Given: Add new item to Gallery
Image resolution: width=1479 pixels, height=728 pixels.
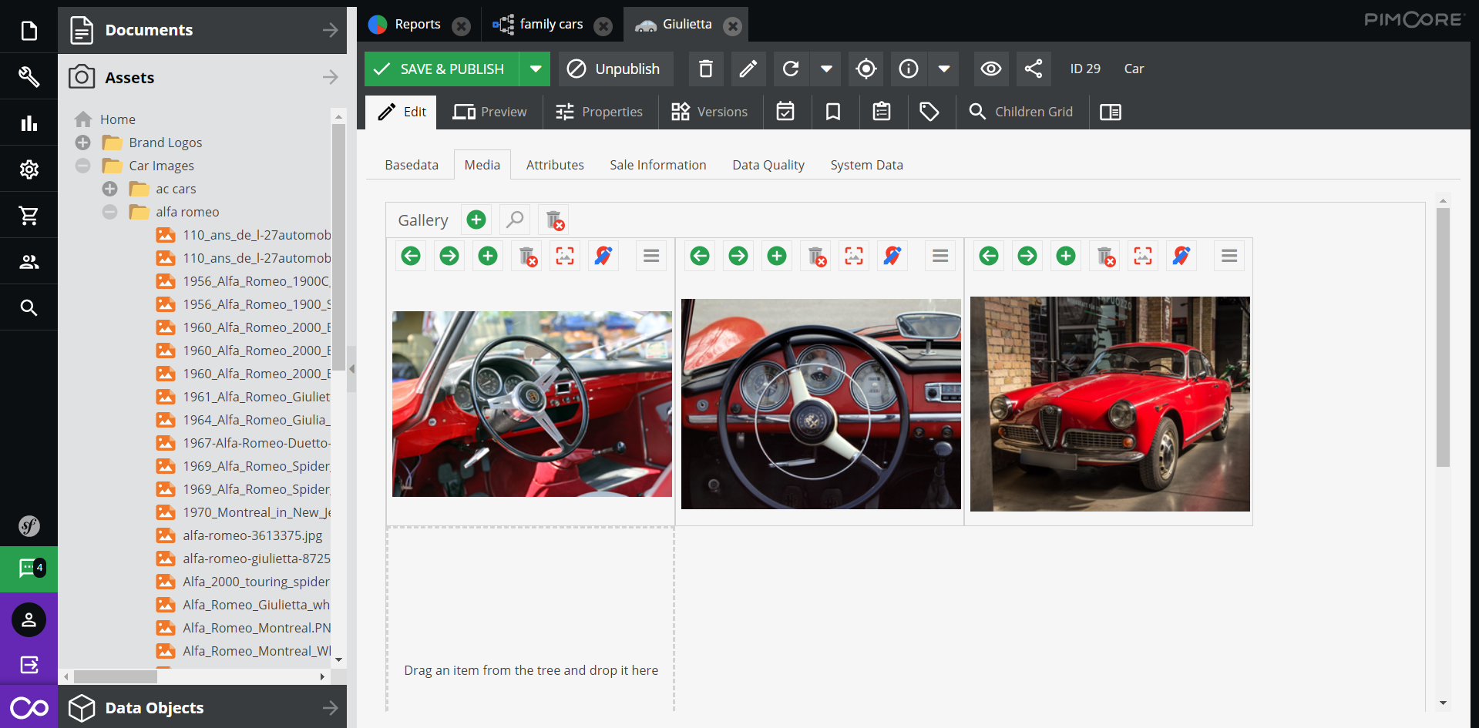Looking at the screenshot, I should click(476, 220).
